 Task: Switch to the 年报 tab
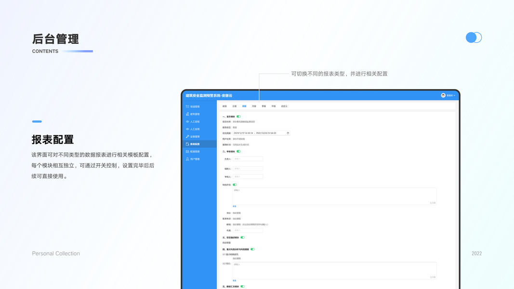(x=274, y=106)
